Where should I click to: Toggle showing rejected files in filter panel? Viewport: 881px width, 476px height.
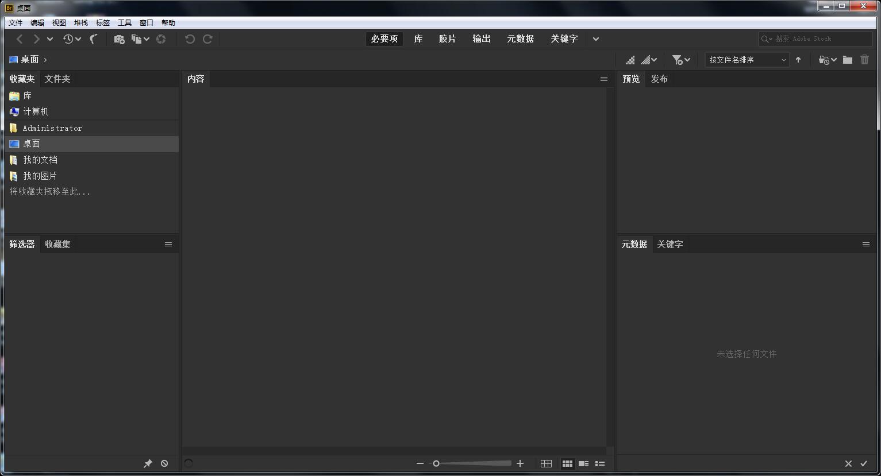coord(164,463)
